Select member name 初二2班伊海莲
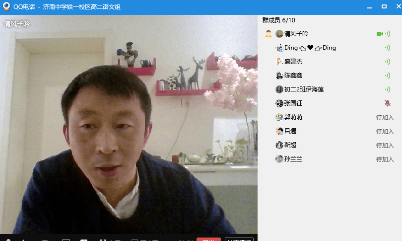 [x=304, y=89]
